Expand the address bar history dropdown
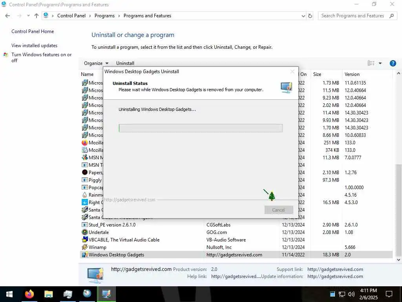Screen dimensions: 402x302 click(303, 16)
